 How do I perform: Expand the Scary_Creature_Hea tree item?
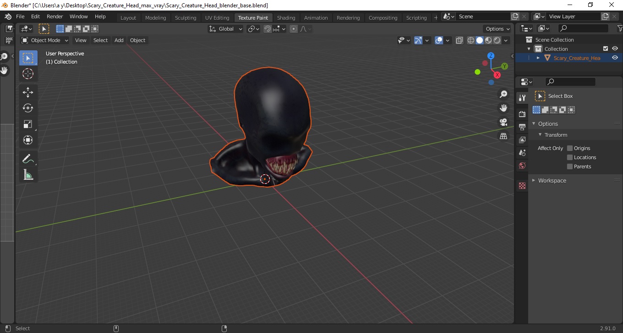(x=538, y=58)
